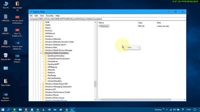The image size is (200, 112).
Task: Select the ContentProtectionSystems key
Action: (x=58, y=59)
